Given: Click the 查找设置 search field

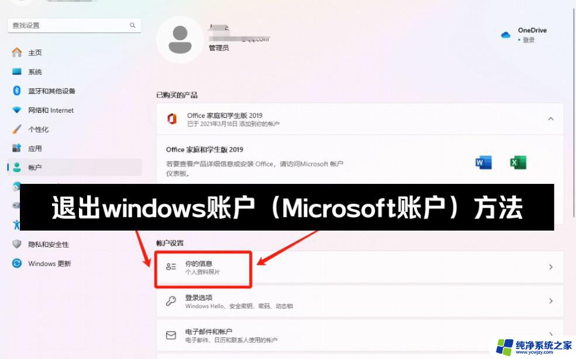Looking at the screenshot, I should (x=74, y=25).
